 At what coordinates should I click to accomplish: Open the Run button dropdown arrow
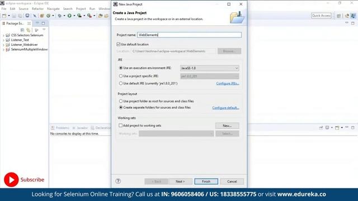(x=74, y=16)
